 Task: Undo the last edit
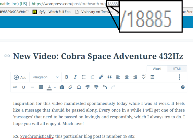coord(105,87)
